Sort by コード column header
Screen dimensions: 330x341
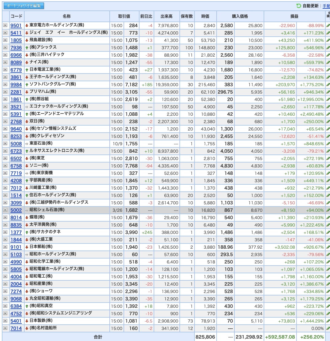coord(17,16)
